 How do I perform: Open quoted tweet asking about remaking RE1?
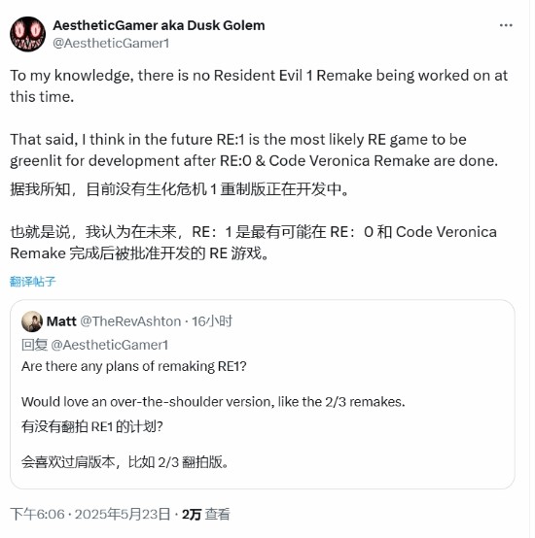click(x=263, y=394)
